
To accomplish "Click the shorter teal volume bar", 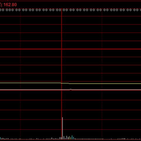I will point(73,138).
